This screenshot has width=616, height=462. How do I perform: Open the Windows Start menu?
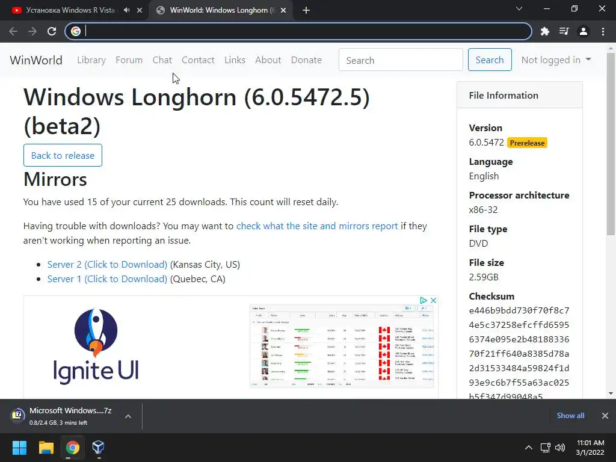tap(19, 448)
